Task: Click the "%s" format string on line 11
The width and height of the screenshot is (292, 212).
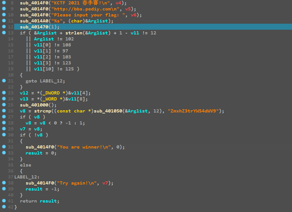Action: 57,21
